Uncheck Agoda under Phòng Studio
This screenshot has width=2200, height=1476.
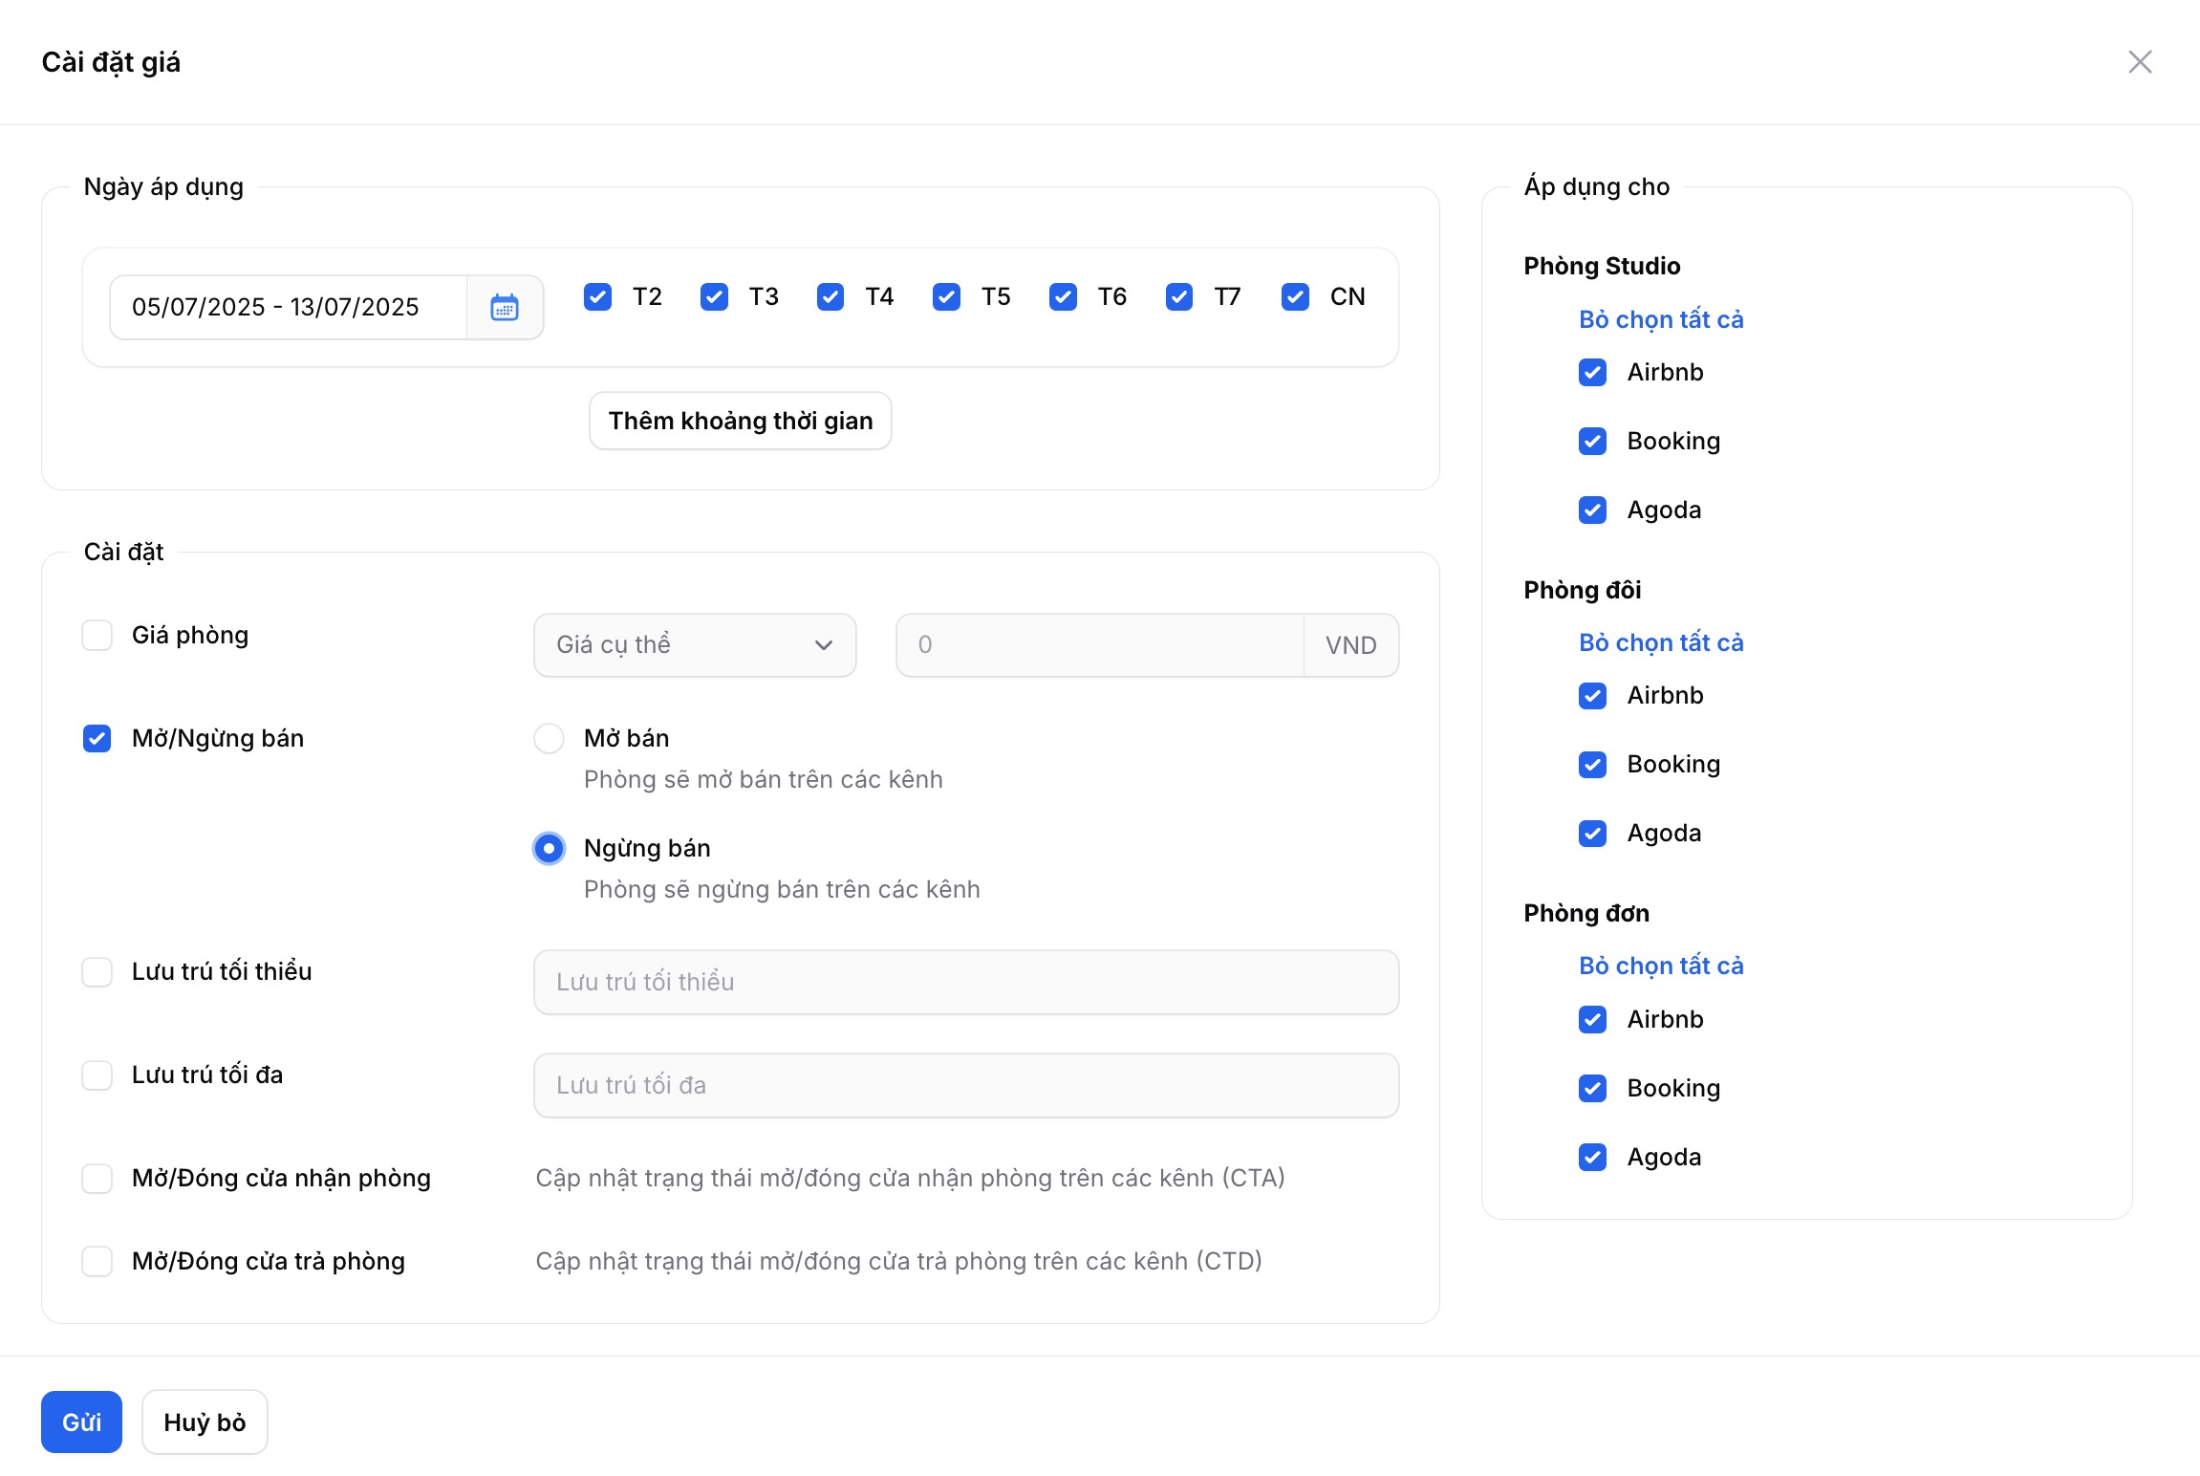coord(1592,510)
